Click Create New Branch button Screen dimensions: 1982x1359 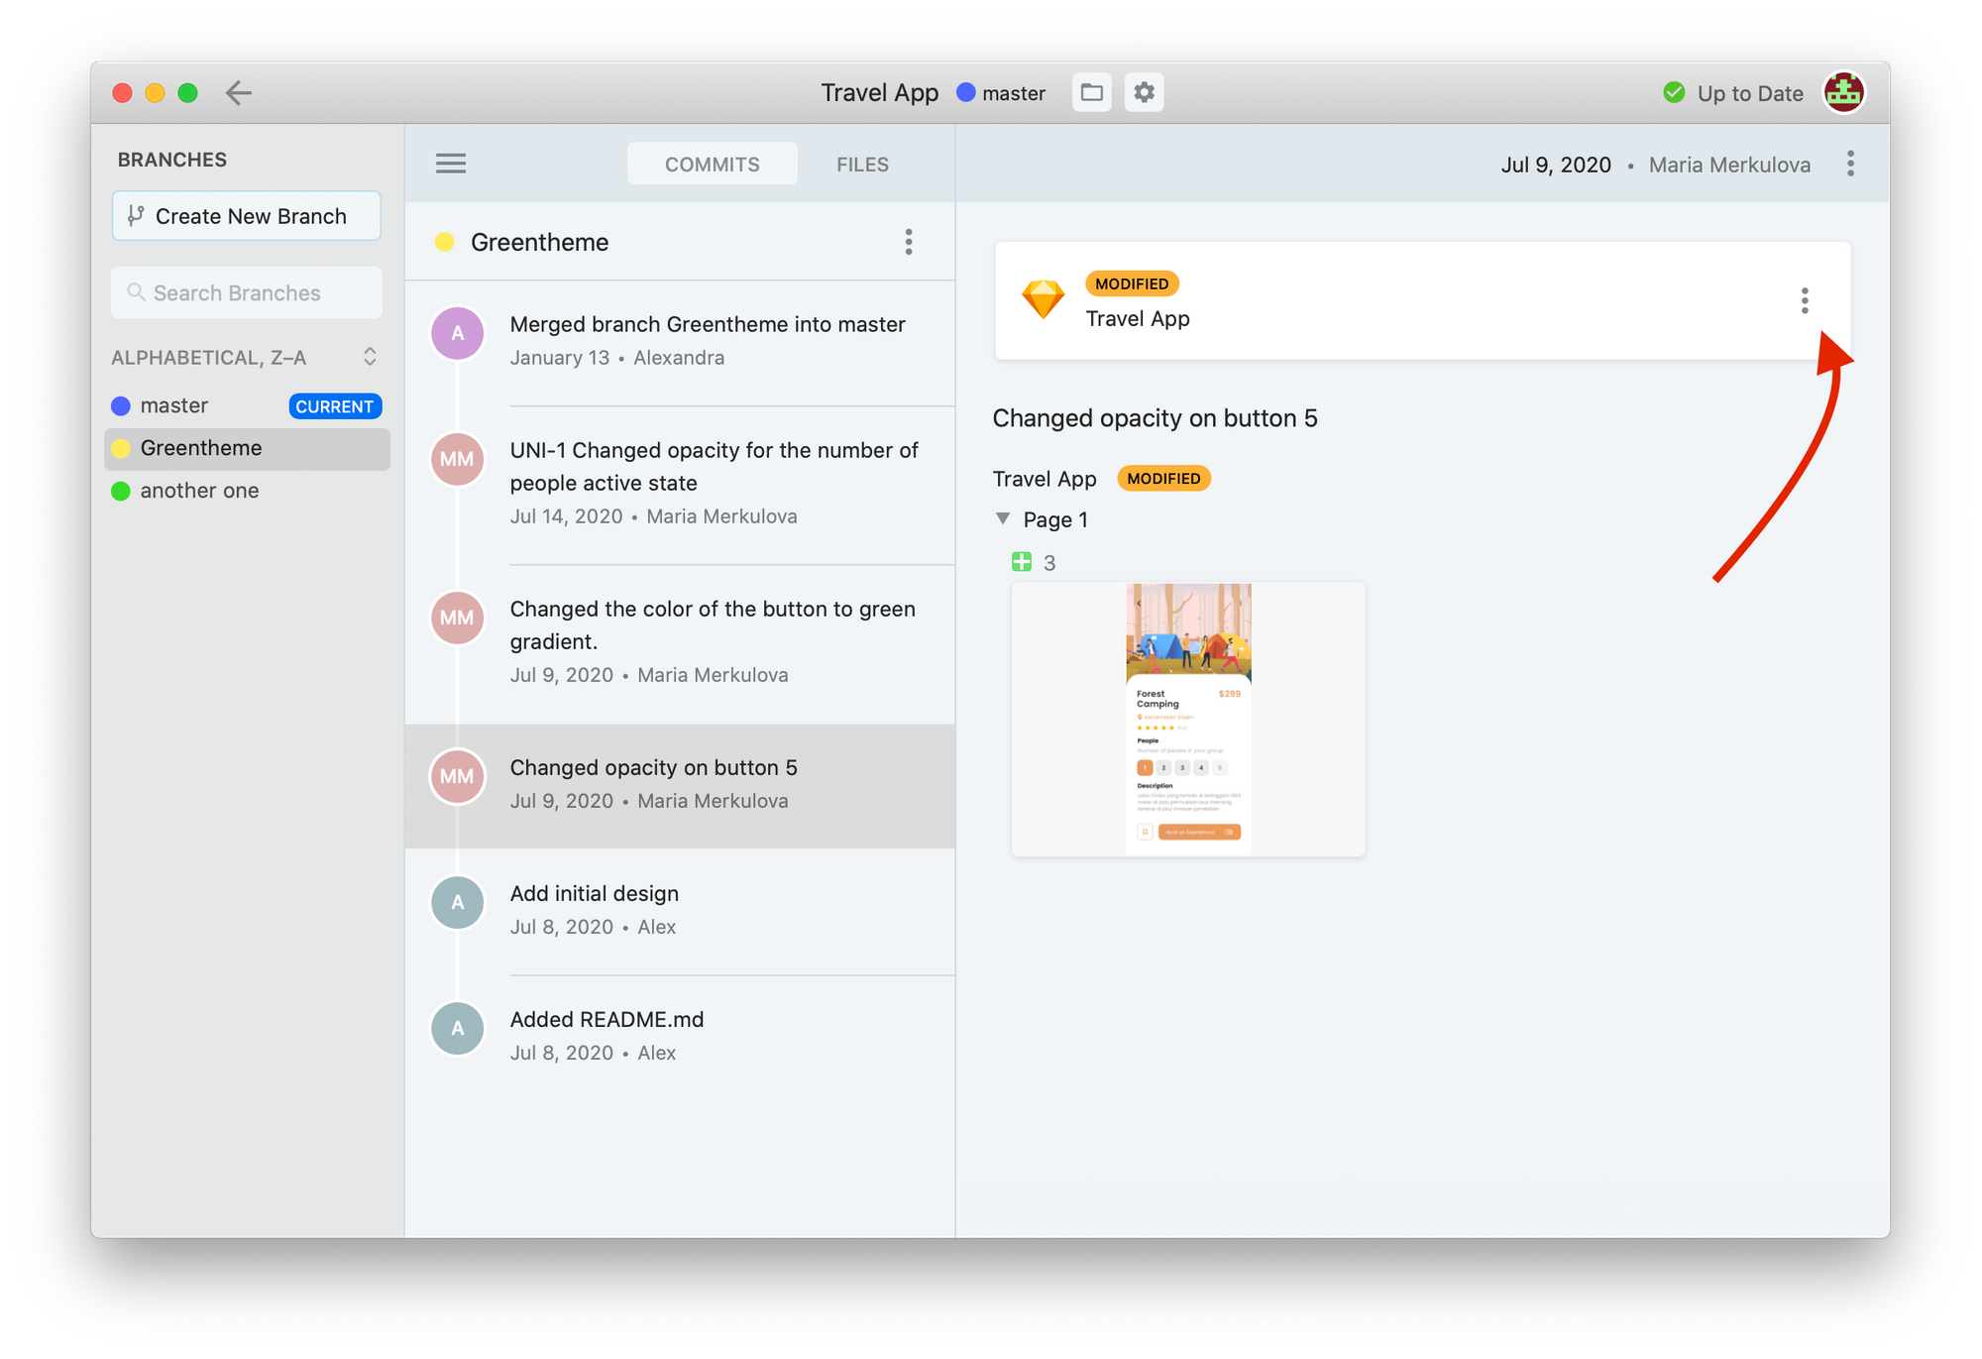[247, 216]
